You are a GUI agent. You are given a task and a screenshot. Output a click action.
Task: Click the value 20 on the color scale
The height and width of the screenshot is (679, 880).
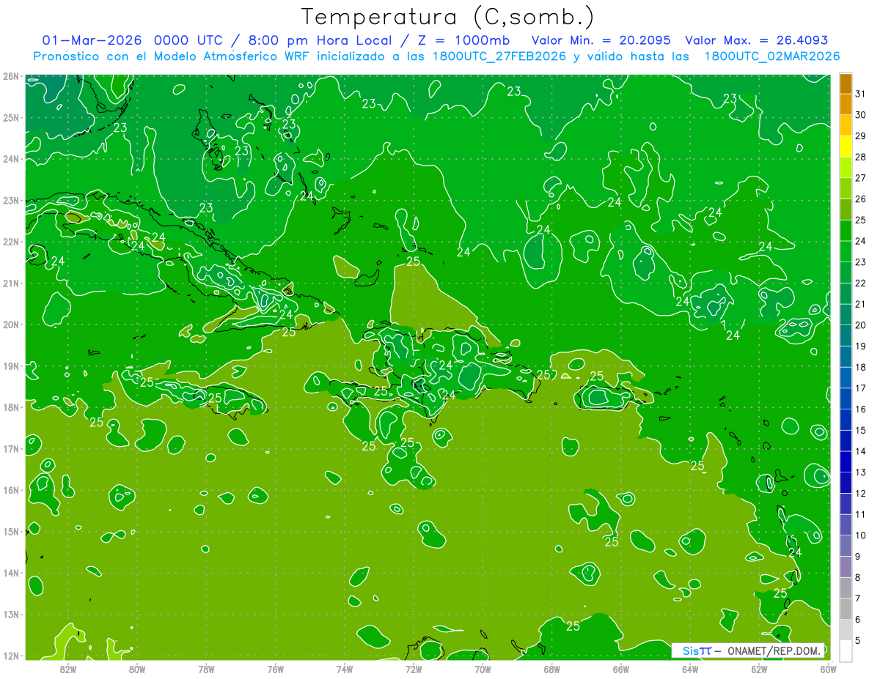861,325
